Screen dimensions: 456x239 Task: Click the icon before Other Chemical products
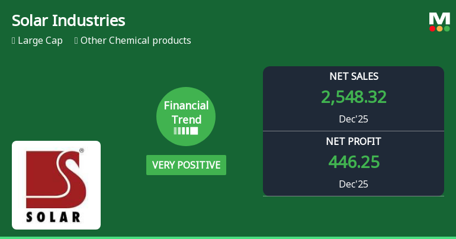coord(76,41)
